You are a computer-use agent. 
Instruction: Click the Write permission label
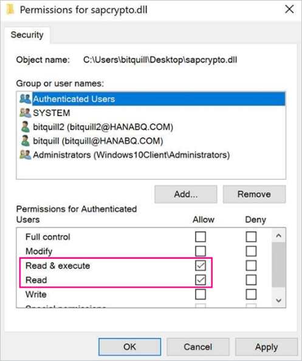pos(36,294)
